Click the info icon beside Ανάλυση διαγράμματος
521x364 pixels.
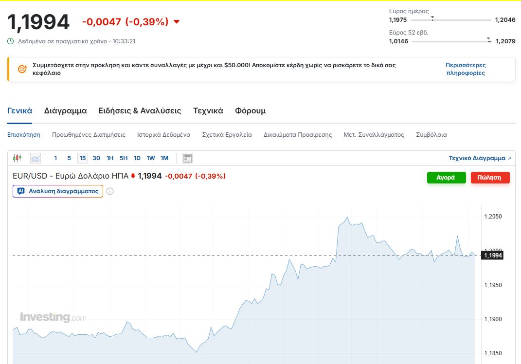coord(110,191)
